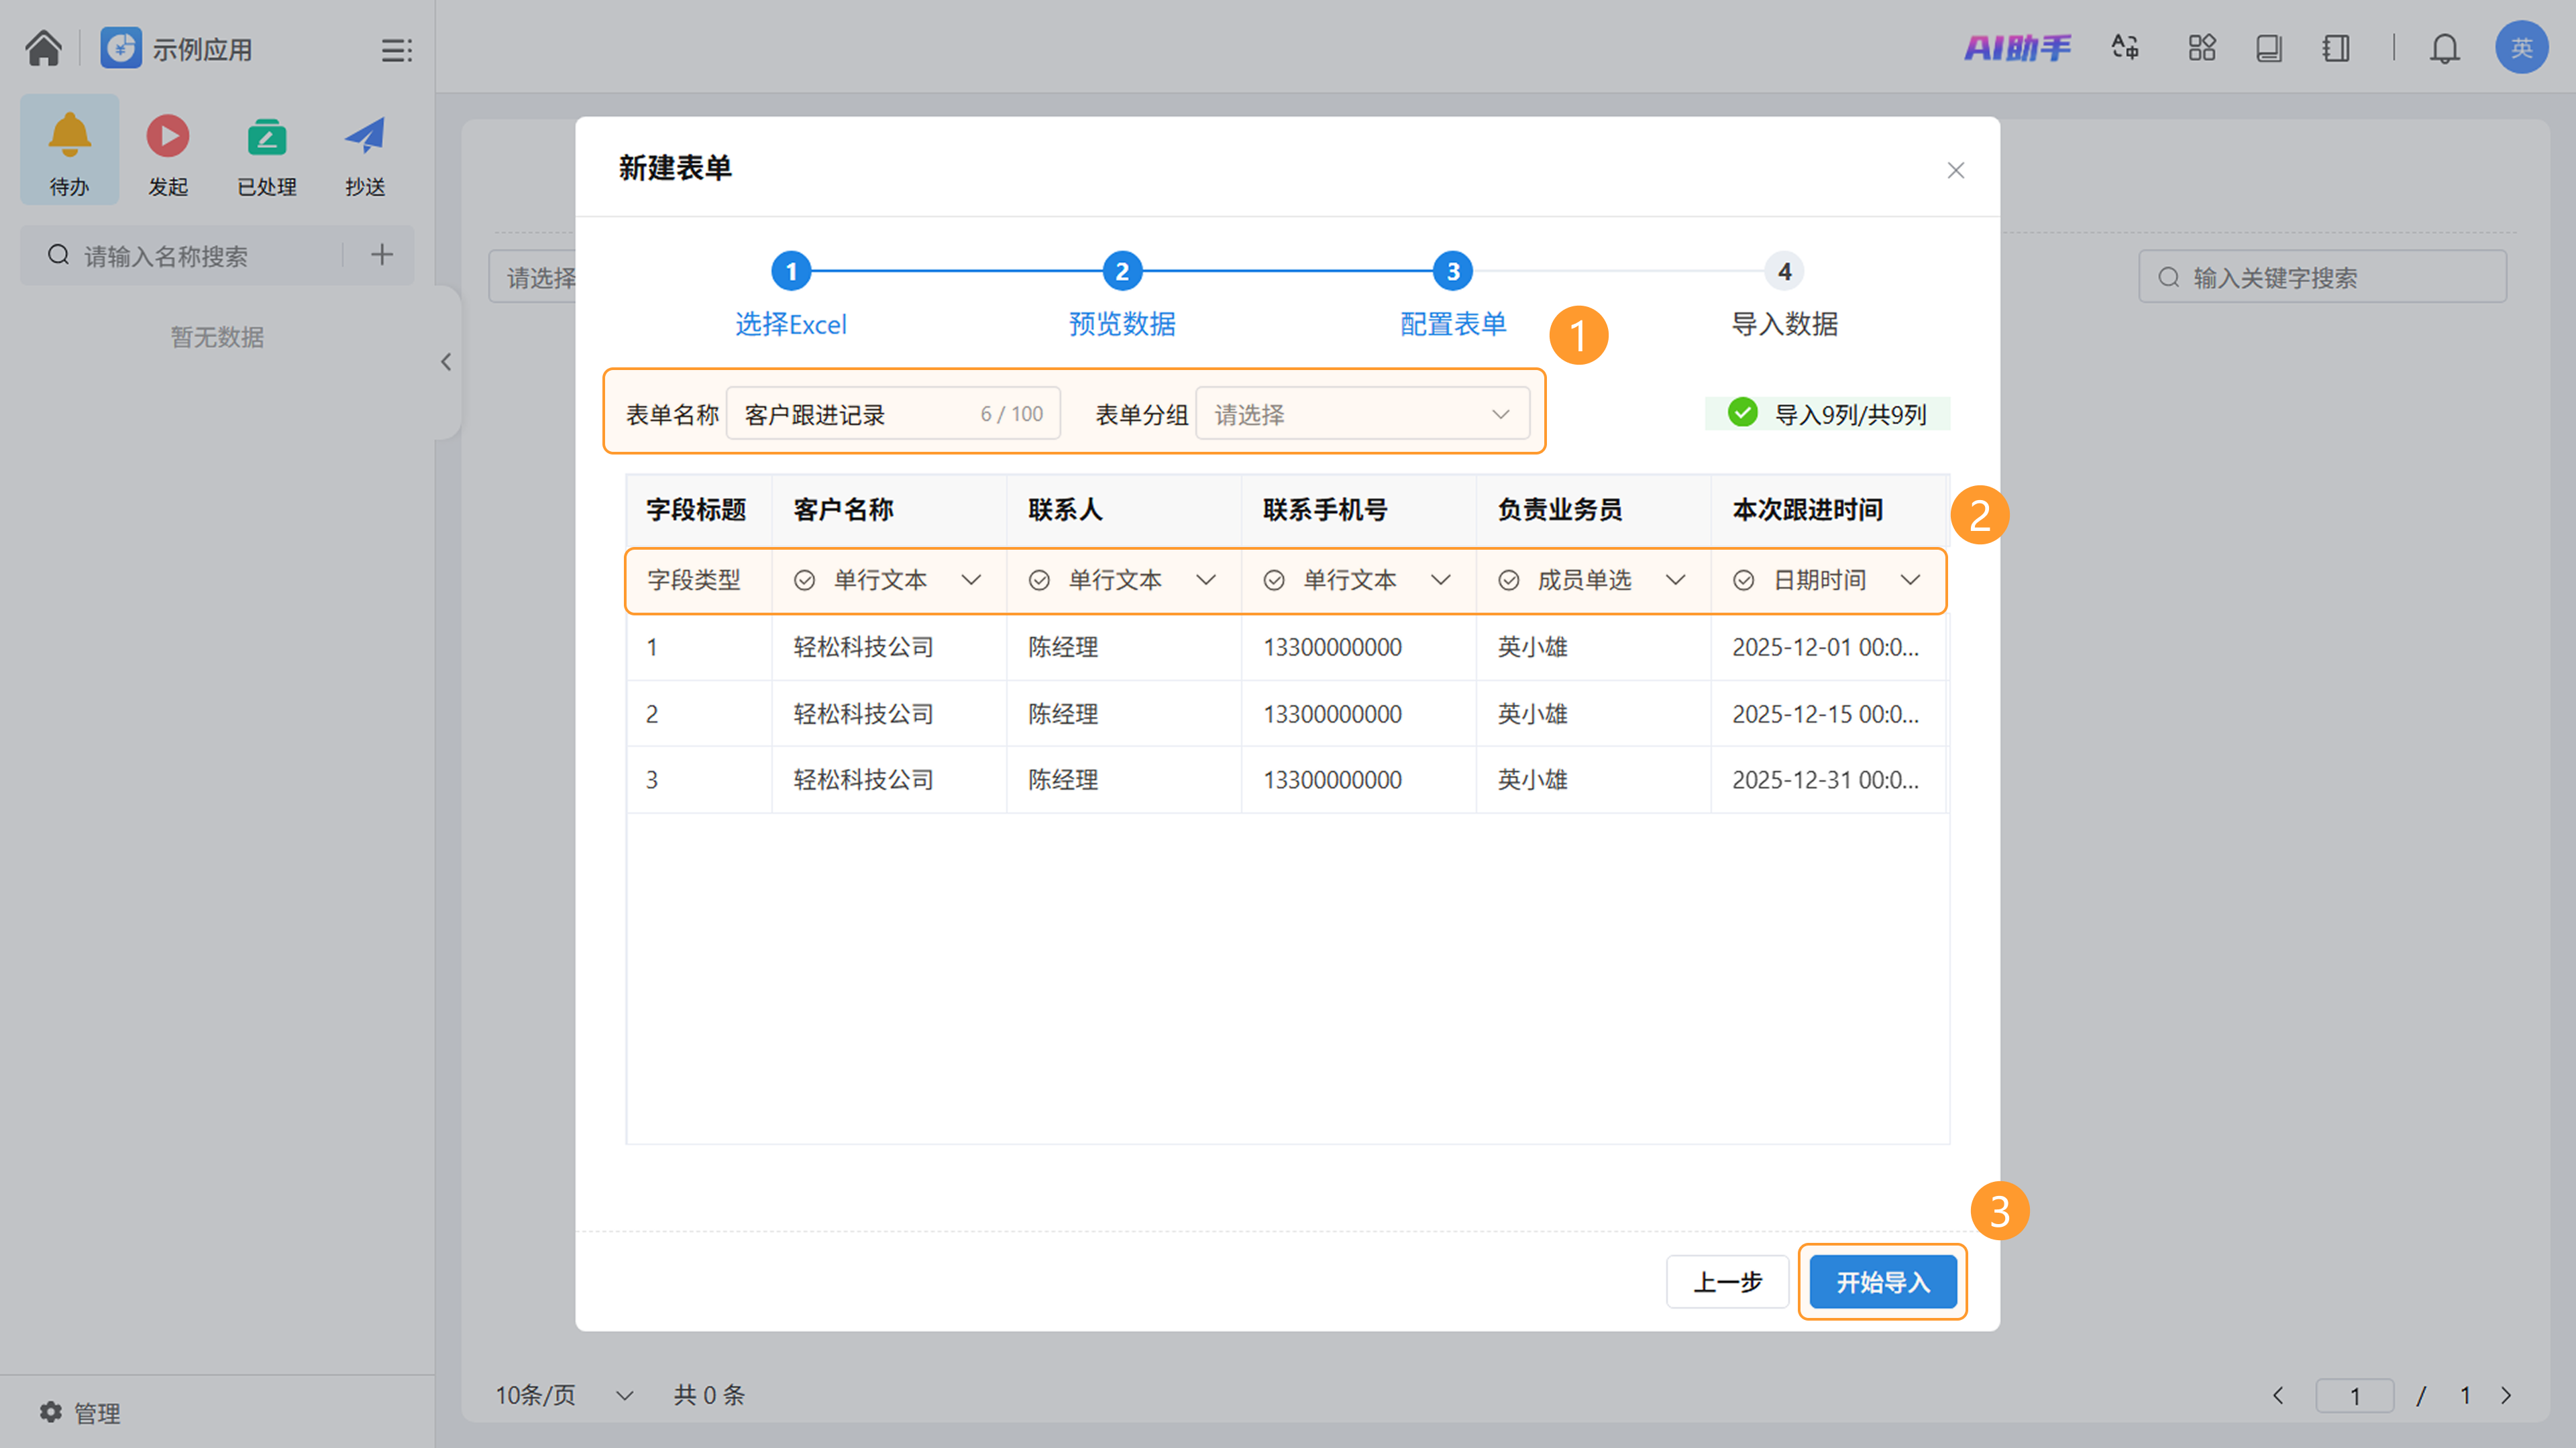Click the translate language icon
The width and height of the screenshot is (2576, 1448).
(x=2125, y=47)
